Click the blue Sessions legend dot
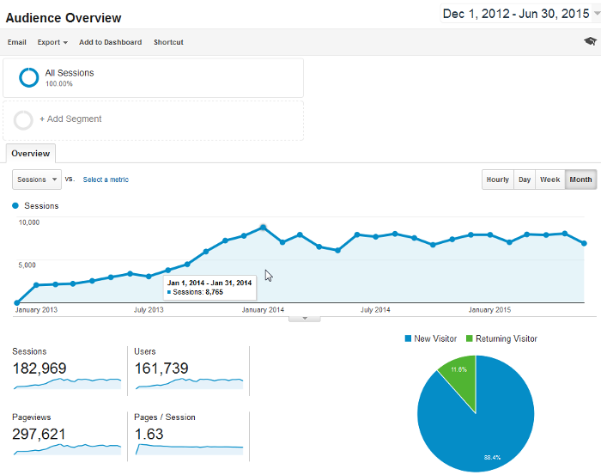 coord(15,206)
